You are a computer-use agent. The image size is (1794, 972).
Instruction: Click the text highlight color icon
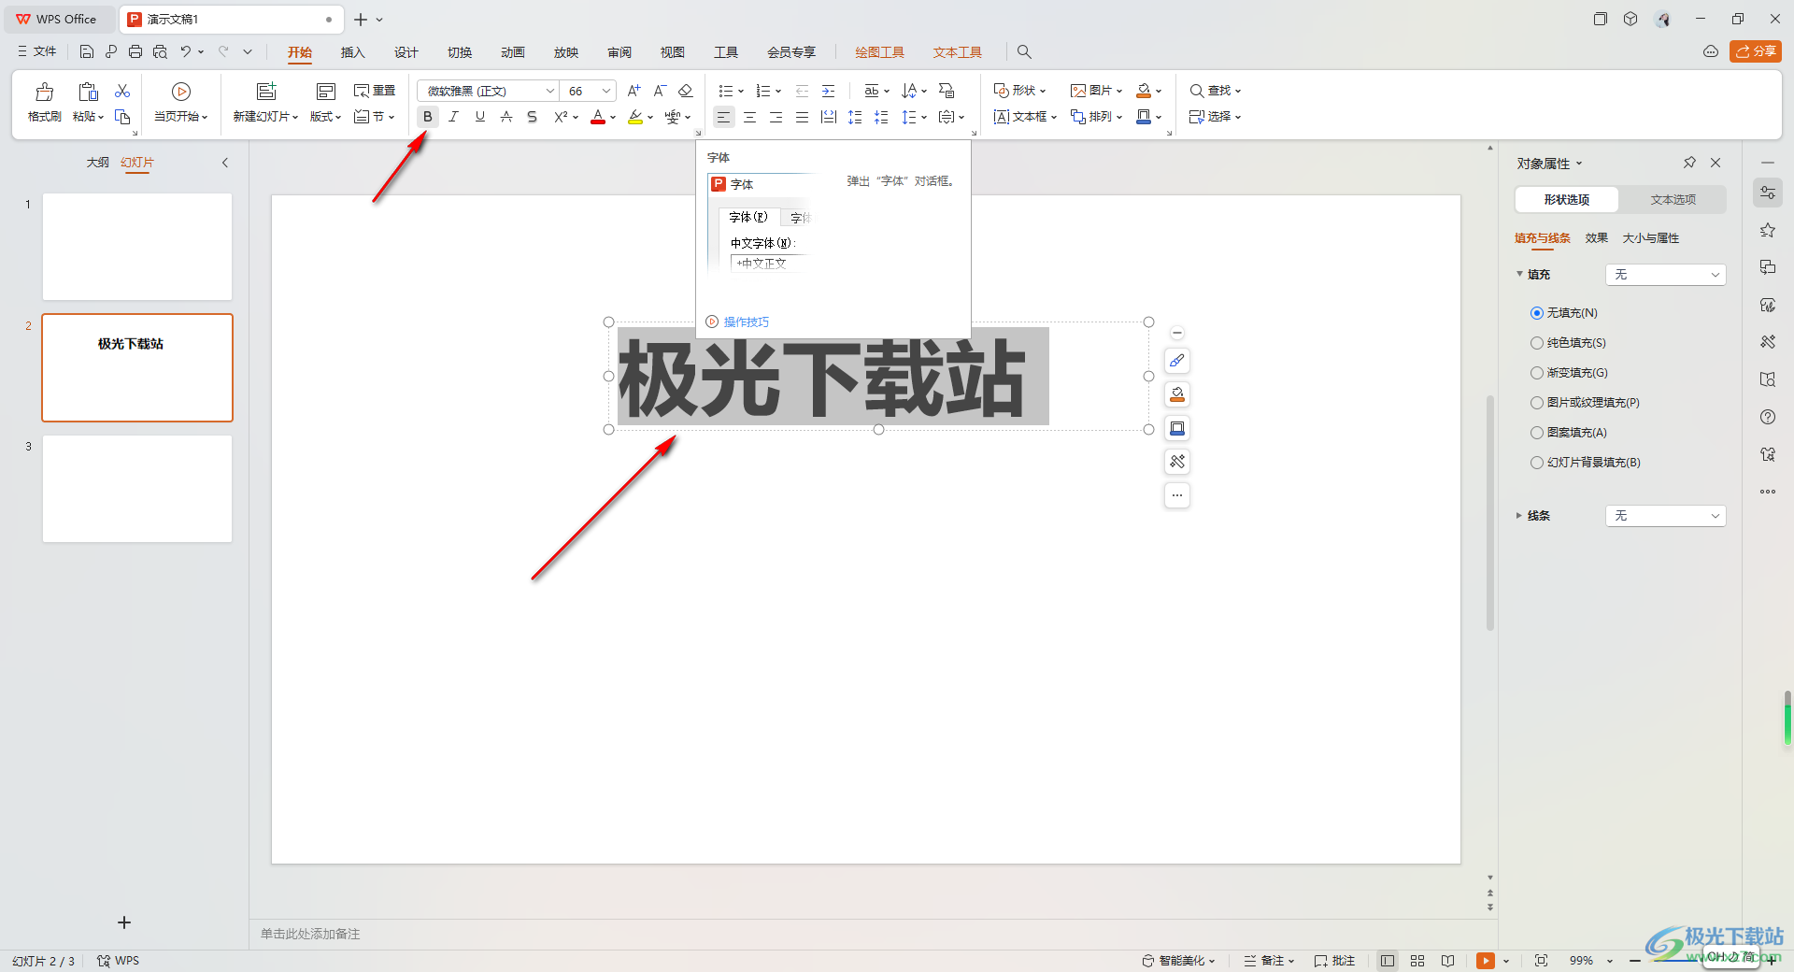pyautogui.click(x=635, y=117)
